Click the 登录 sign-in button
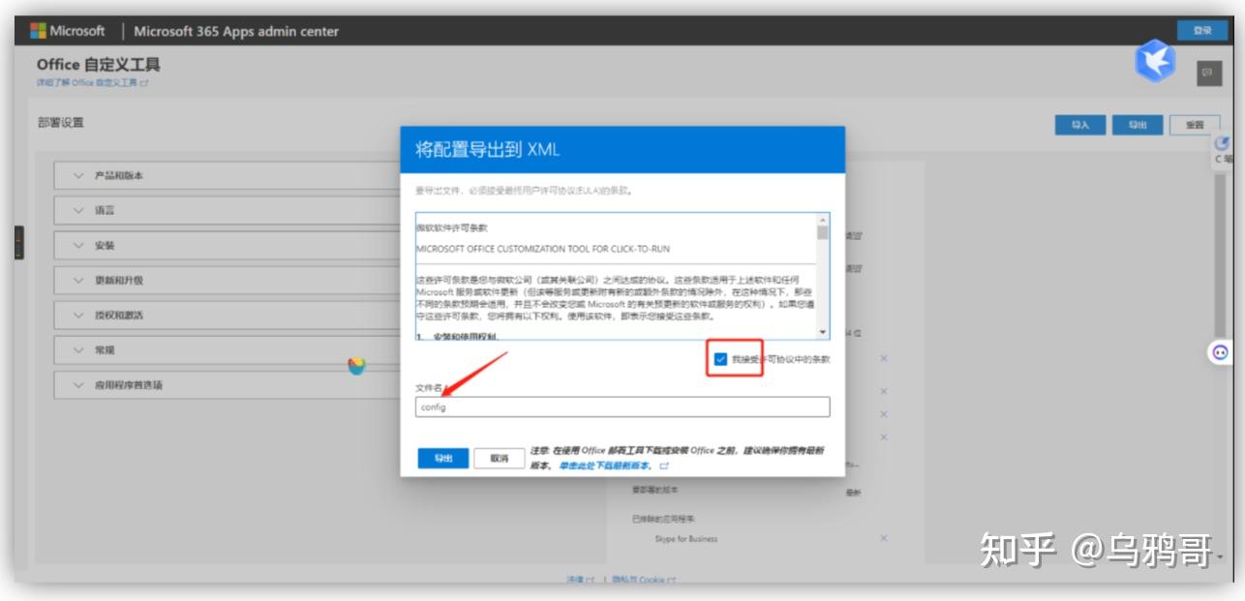Image resolution: width=1245 pixels, height=601 pixels. pos(1202,31)
